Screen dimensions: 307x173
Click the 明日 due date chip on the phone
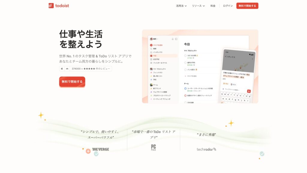226,83
